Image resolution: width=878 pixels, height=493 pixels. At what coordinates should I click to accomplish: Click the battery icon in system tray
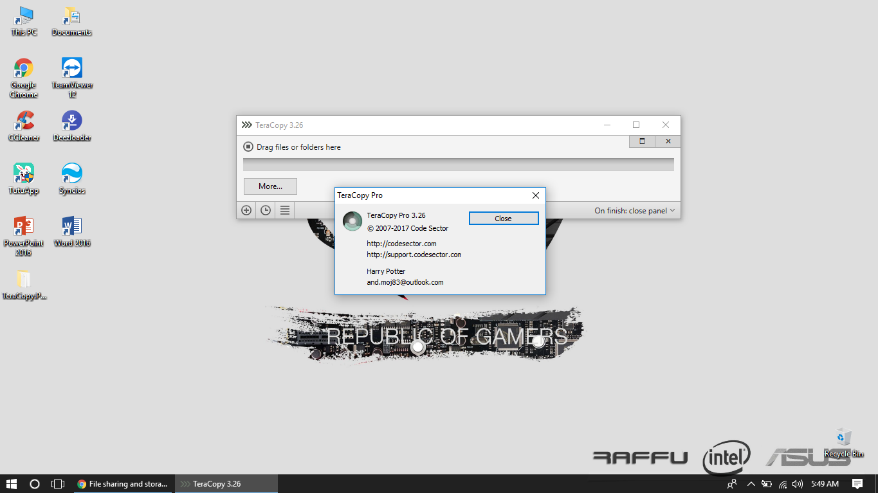point(767,483)
